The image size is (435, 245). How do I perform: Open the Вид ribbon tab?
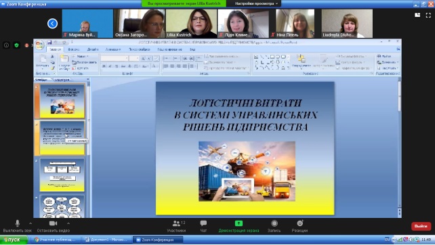[x=192, y=49]
